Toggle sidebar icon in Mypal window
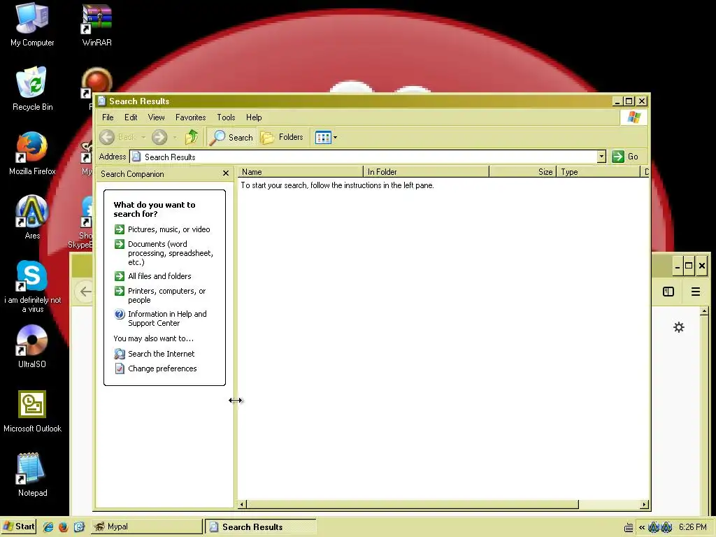 [668, 292]
